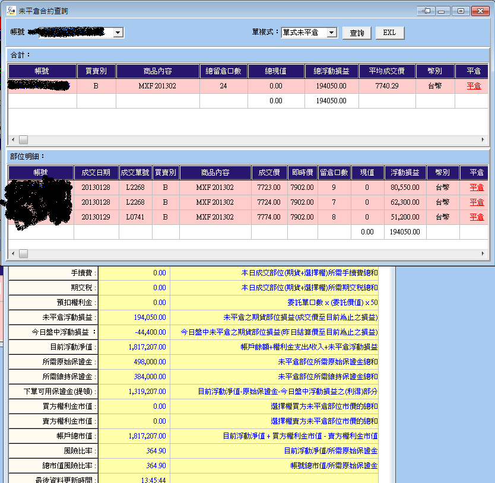Click 期交稅 label in account summary

coord(83,288)
